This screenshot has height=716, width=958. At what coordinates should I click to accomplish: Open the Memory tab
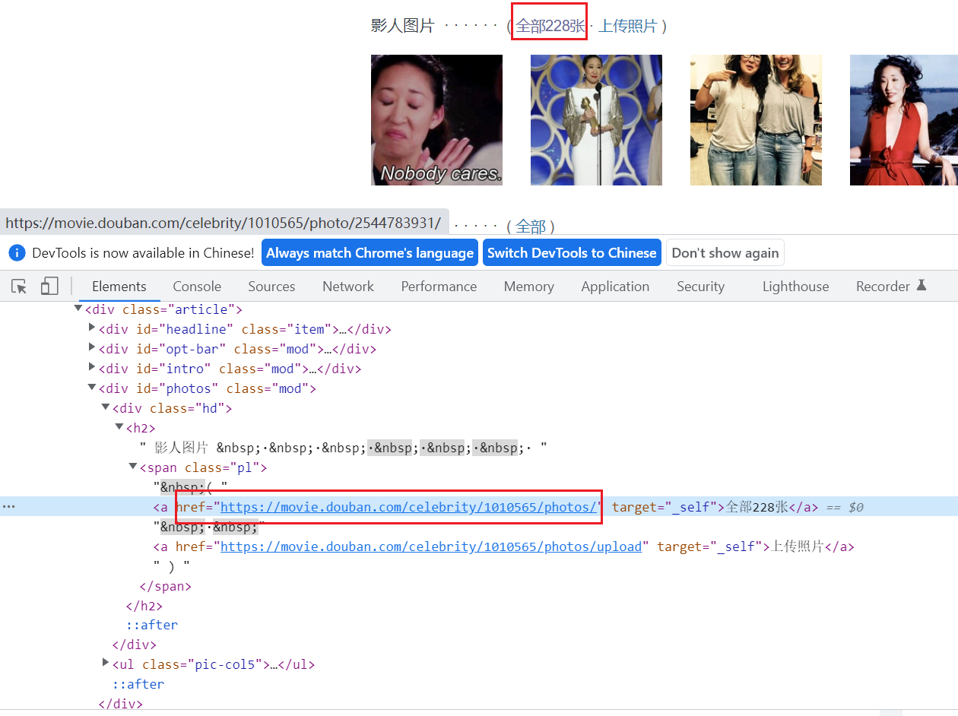point(528,287)
